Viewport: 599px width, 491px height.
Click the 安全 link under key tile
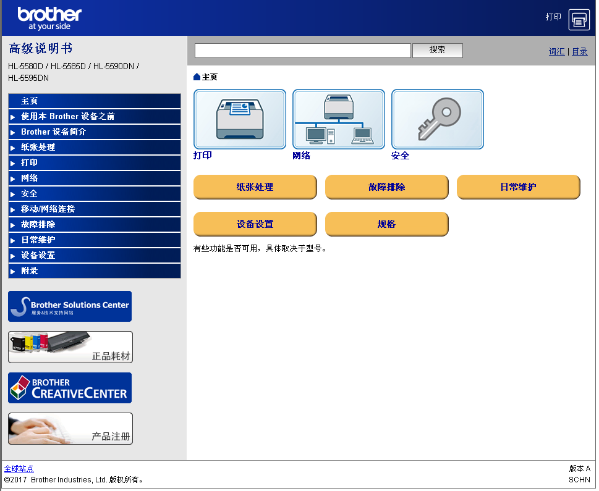pos(401,156)
